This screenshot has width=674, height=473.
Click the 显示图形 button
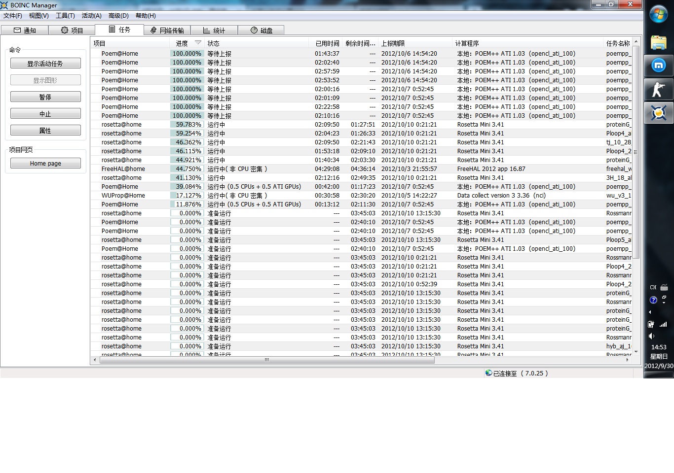[x=45, y=80]
